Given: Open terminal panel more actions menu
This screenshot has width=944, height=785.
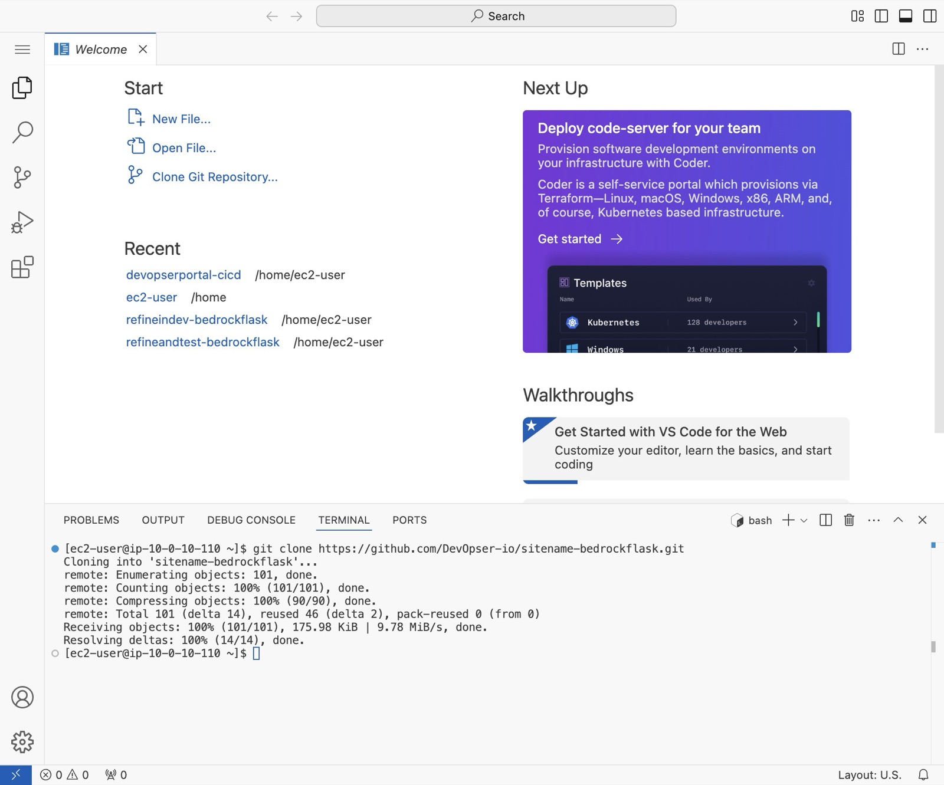Looking at the screenshot, I should (x=874, y=520).
